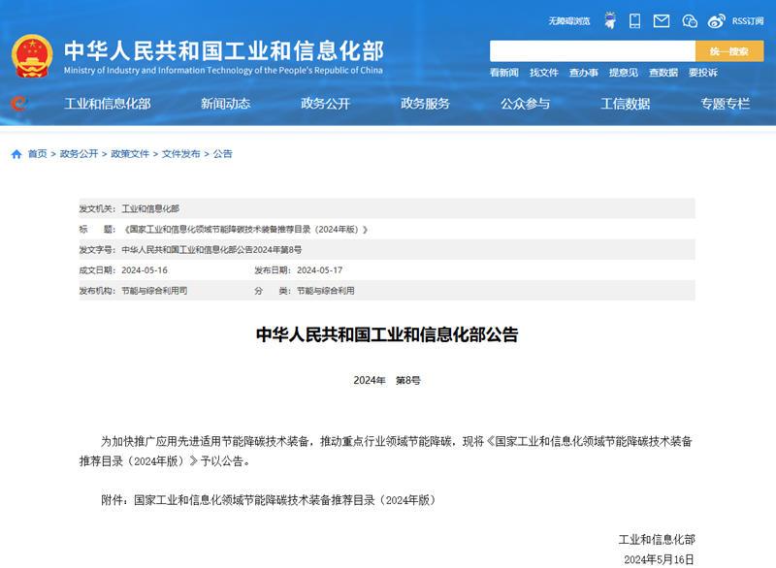Viewport: 776px width, 568px height.
Task: Open the 政务公开 navigation menu
Action: (x=325, y=104)
